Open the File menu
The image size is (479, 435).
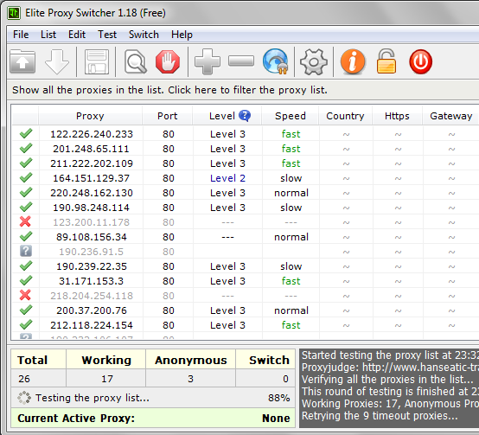click(x=21, y=35)
